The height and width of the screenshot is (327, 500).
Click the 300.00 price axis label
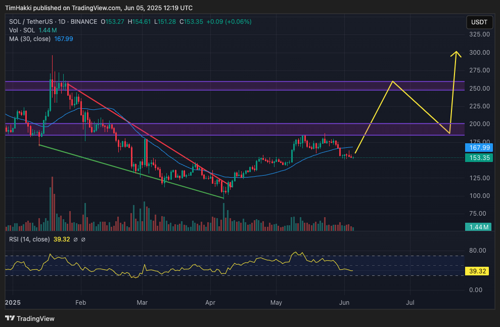pos(480,52)
